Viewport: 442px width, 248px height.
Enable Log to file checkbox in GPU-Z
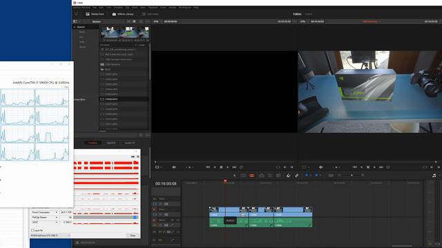coord(32,230)
